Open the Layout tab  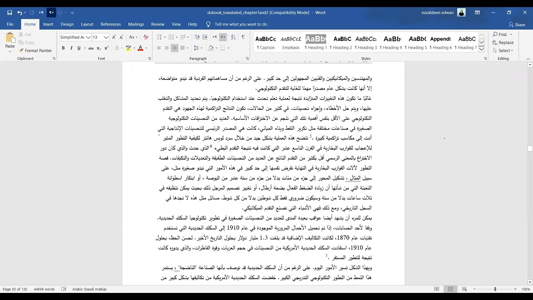(x=87, y=24)
